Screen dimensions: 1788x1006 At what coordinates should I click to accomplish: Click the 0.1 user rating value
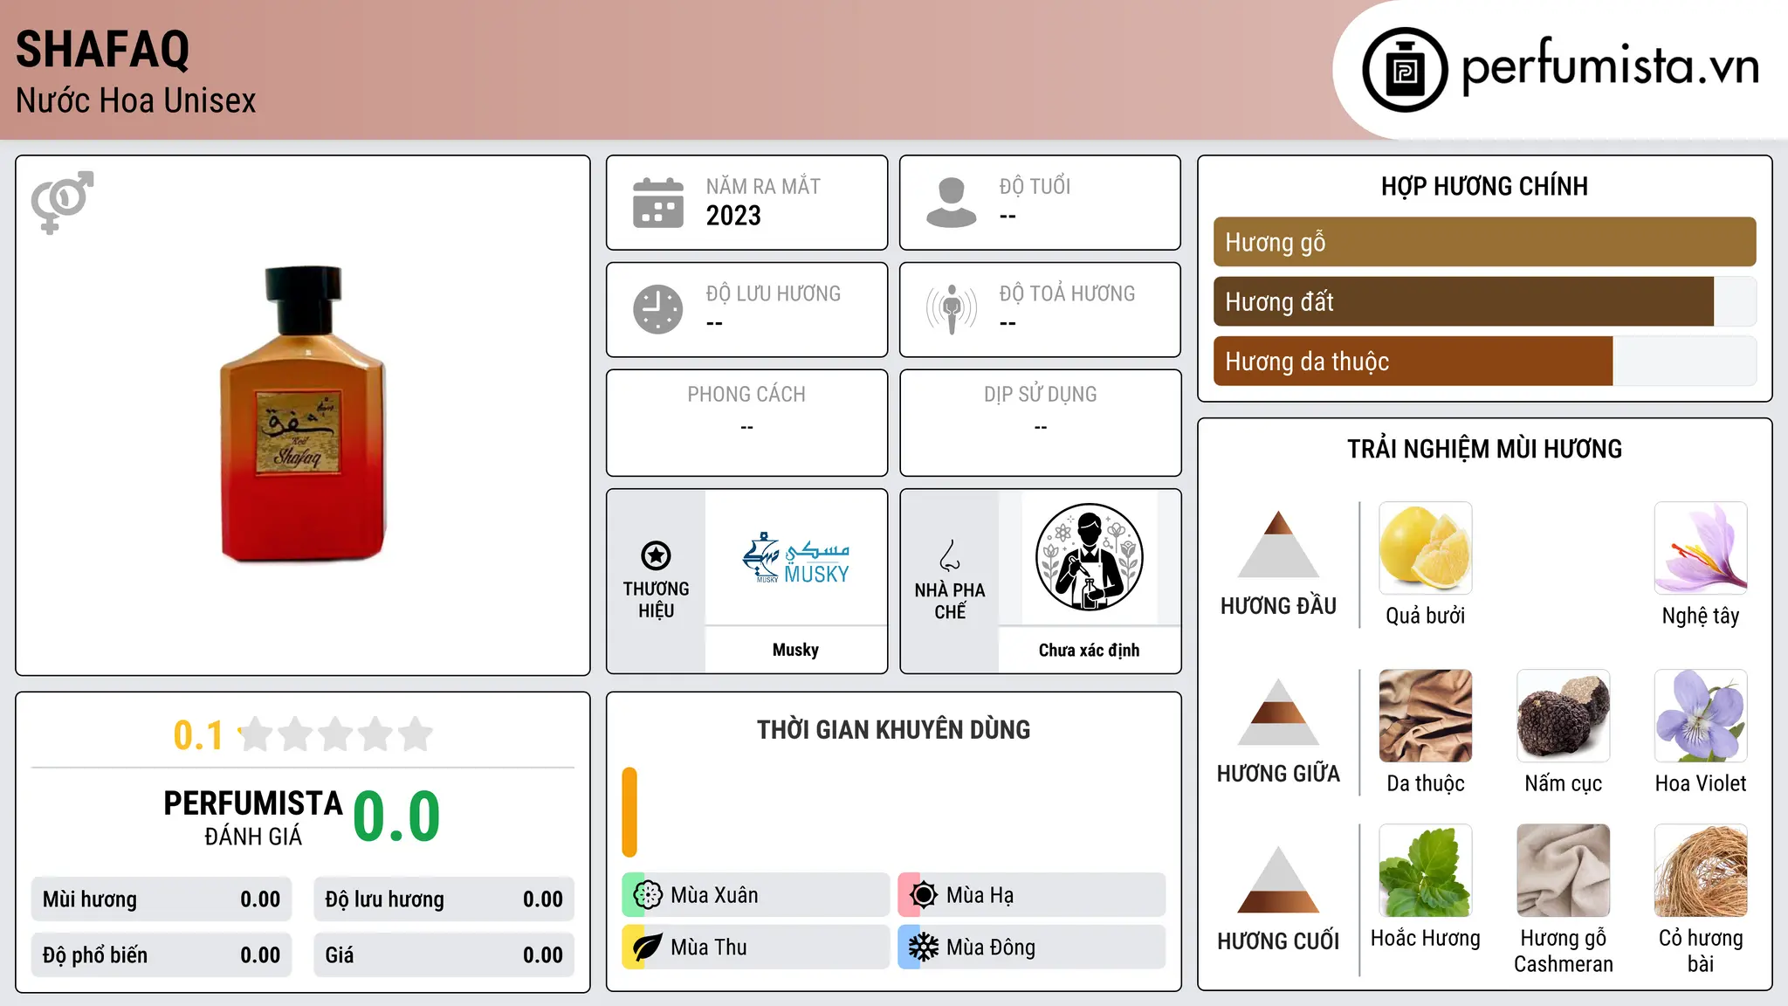[198, 735]
